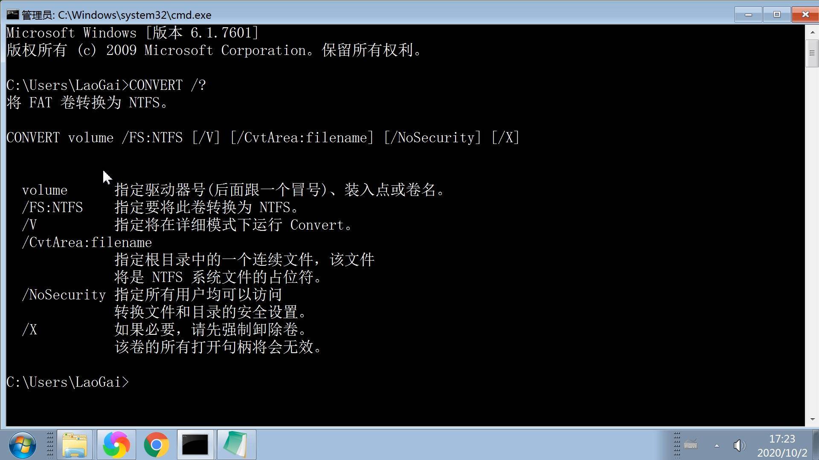The image size is (819, 460).
Task: Open system volume control
Action: (x=738, y=444)
